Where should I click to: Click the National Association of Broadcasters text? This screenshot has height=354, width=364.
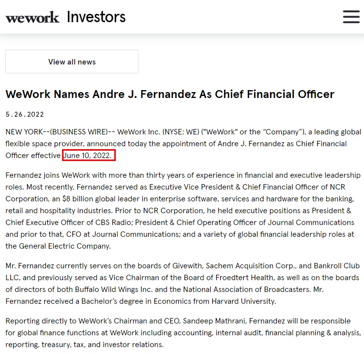coord(247,290)
